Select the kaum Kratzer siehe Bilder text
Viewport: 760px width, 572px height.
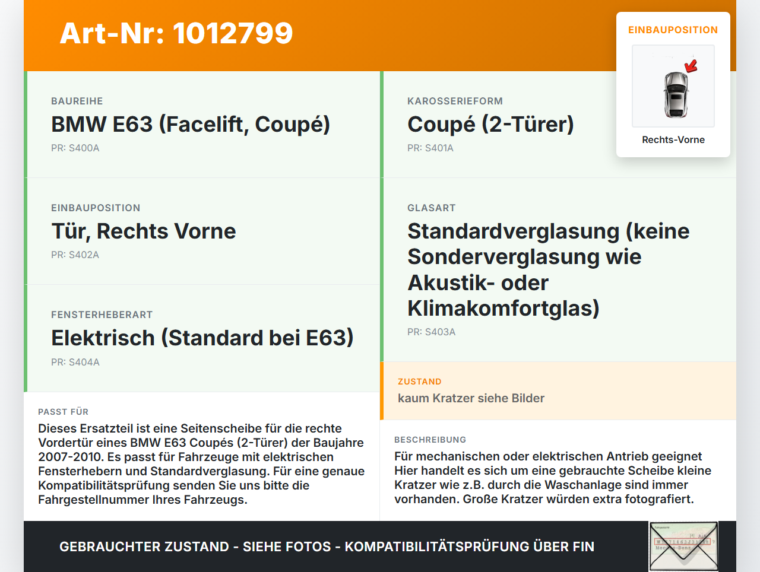point(471,398)
